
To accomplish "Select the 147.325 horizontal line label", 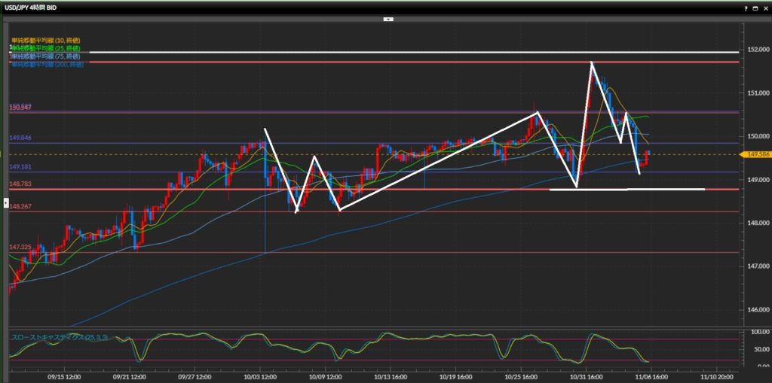I will [20, 247].
